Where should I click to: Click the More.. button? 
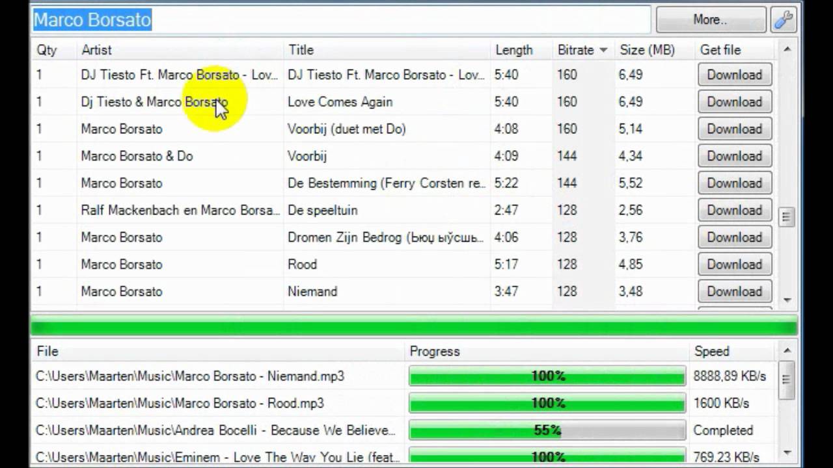(x=710, y=19)
